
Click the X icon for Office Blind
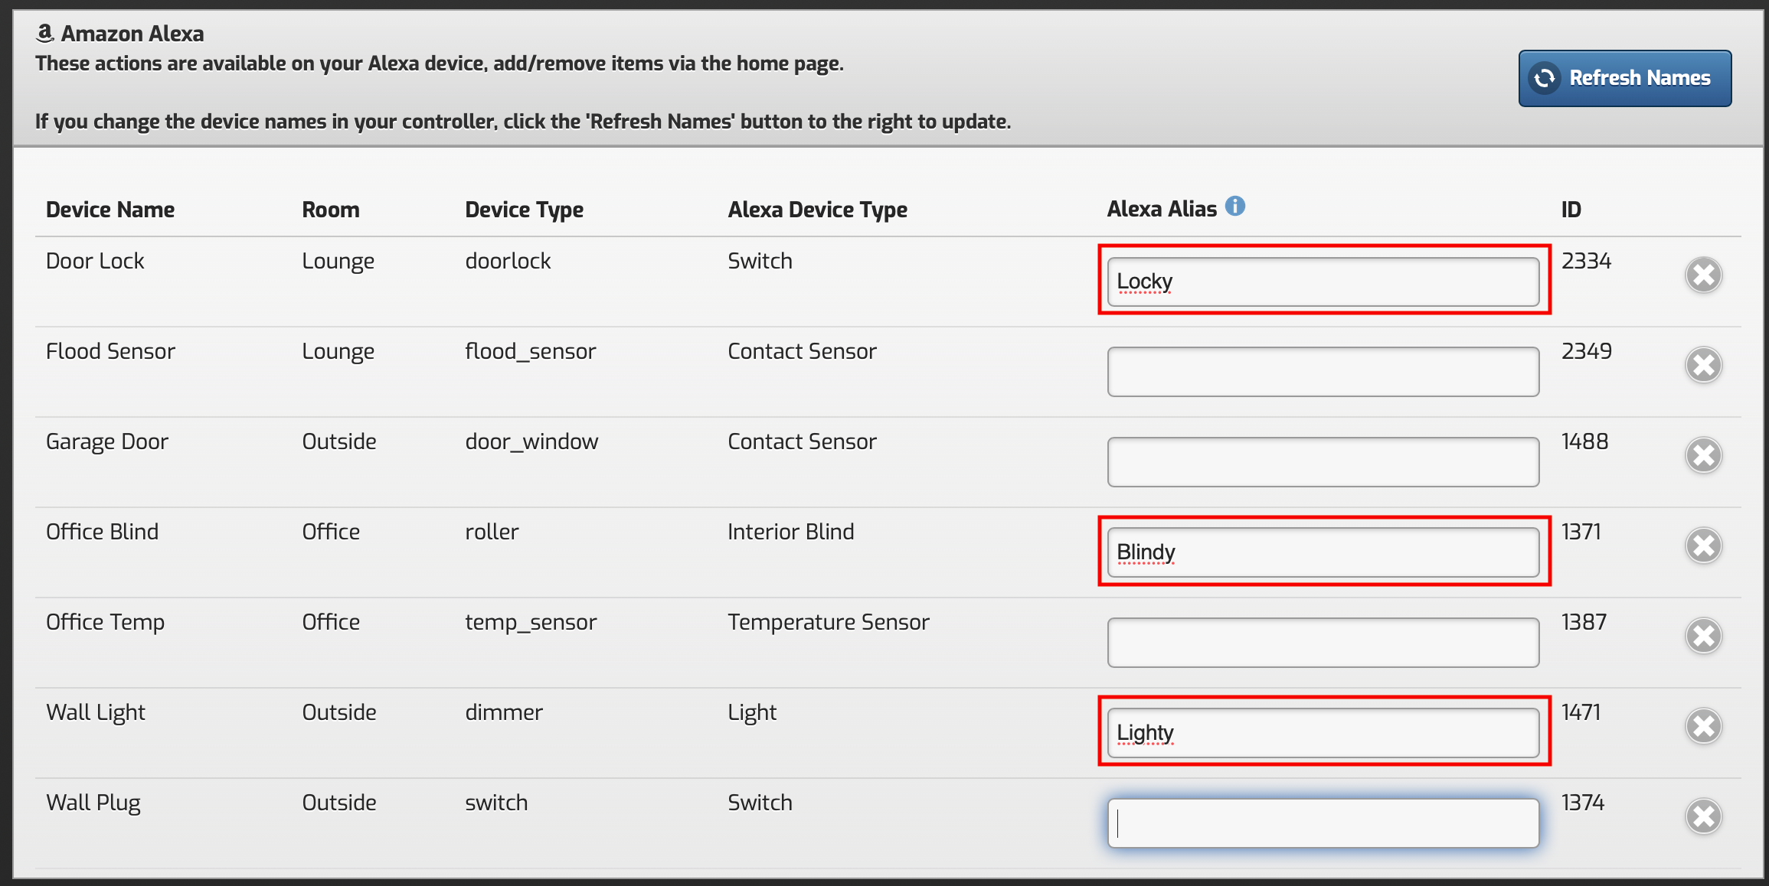coord(1703,546)
